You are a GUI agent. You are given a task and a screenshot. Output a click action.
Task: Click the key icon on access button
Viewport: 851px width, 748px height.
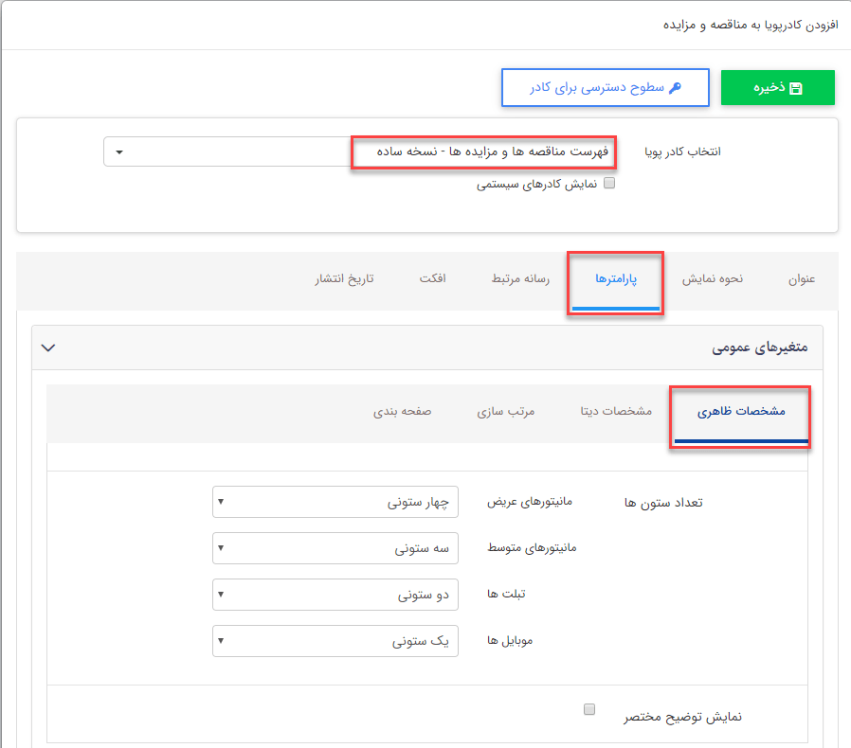(675, 88)
